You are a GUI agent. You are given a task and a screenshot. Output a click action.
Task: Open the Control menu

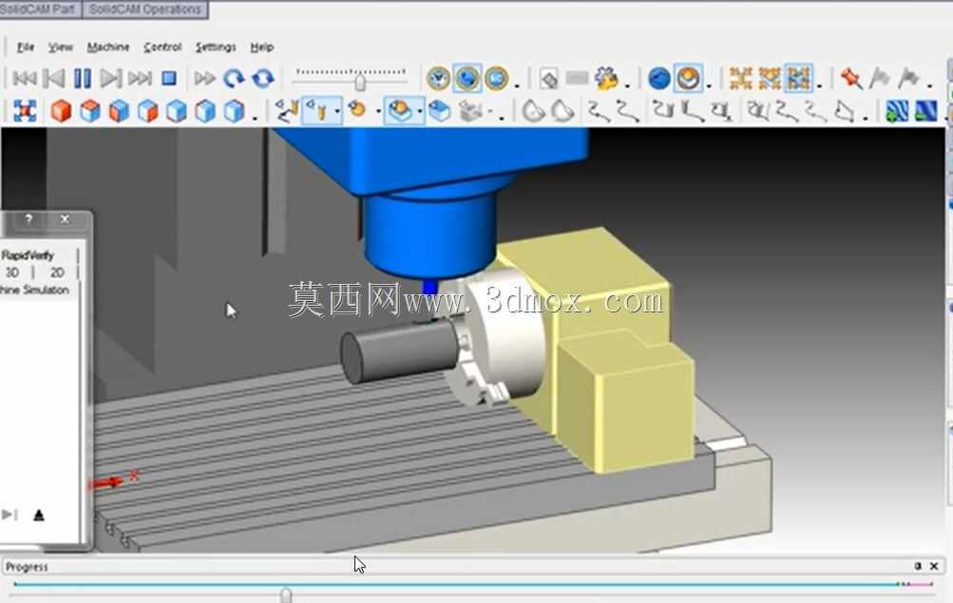[162, 47]
